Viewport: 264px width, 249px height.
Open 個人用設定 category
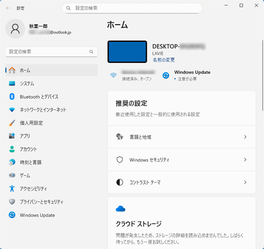(51, 123)
